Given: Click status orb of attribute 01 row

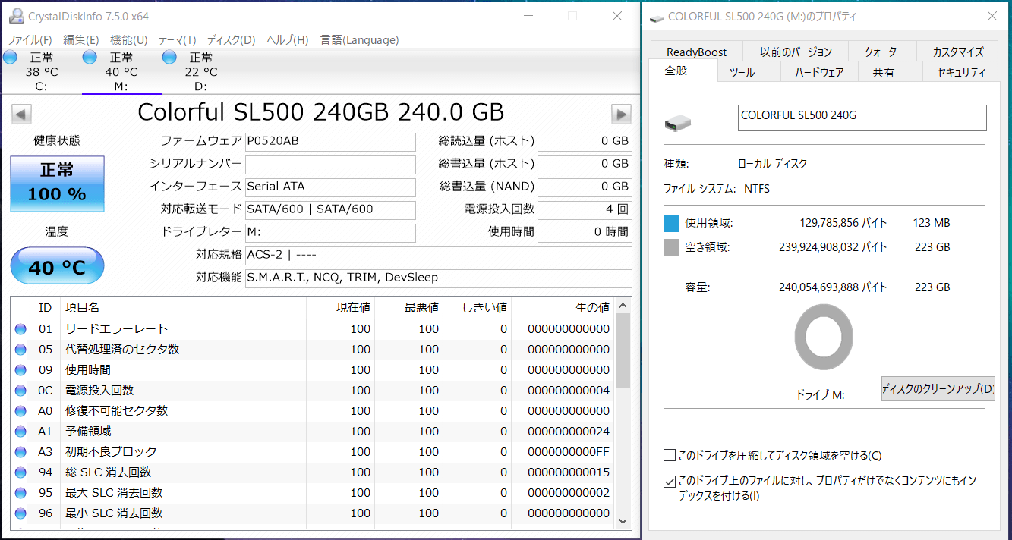Looking at the screenshot, I should pyautogui.click(x=20, y=329).
